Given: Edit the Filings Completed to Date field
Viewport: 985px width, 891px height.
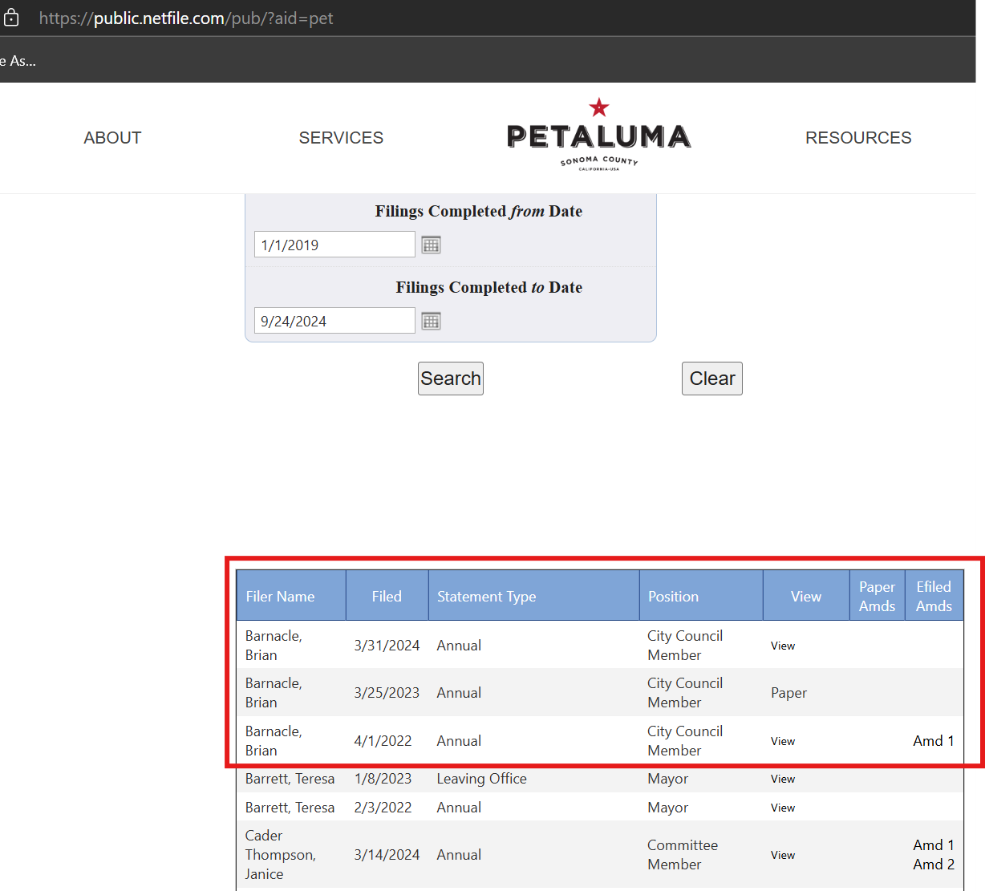Looking at the screenshot, I should click(334, 321).
